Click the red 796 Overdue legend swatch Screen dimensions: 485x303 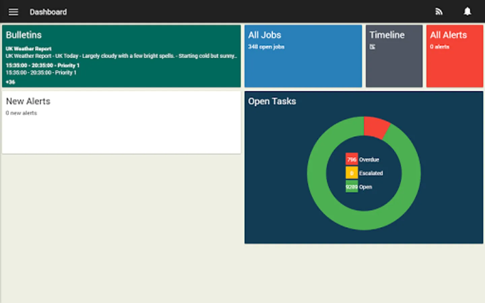[352, 160]
